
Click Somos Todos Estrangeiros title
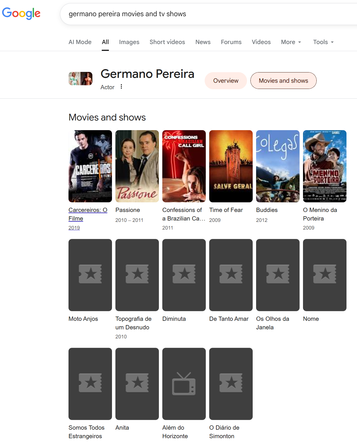[x=86, y=432]
